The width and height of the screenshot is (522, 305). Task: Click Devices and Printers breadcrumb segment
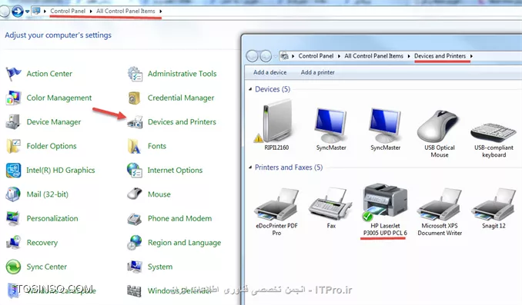(440, 56)
